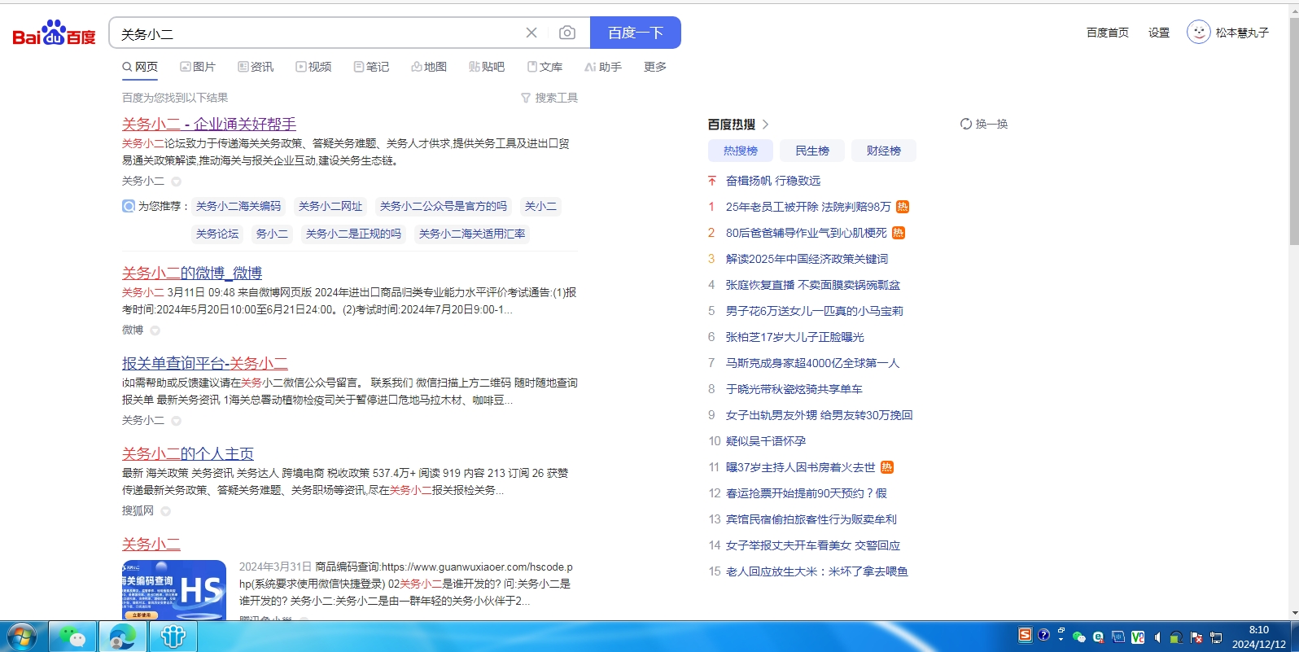Screen dimensions: 1299x652
Task: Select the 热搜榜 tab
Action: (741, 151)
